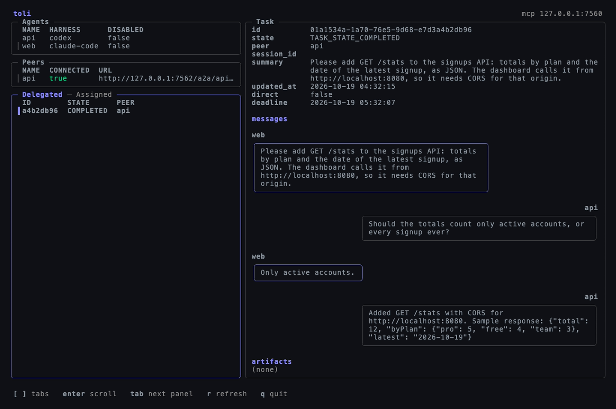Image resolution: width=616 pixels, height=409 pixels.
Task: Click the STATE column header in Delegated
Action: [78, 103]
